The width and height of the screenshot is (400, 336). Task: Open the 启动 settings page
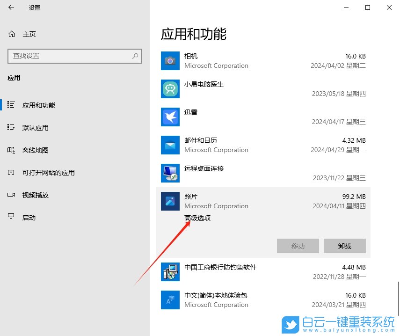coord(28,217)
